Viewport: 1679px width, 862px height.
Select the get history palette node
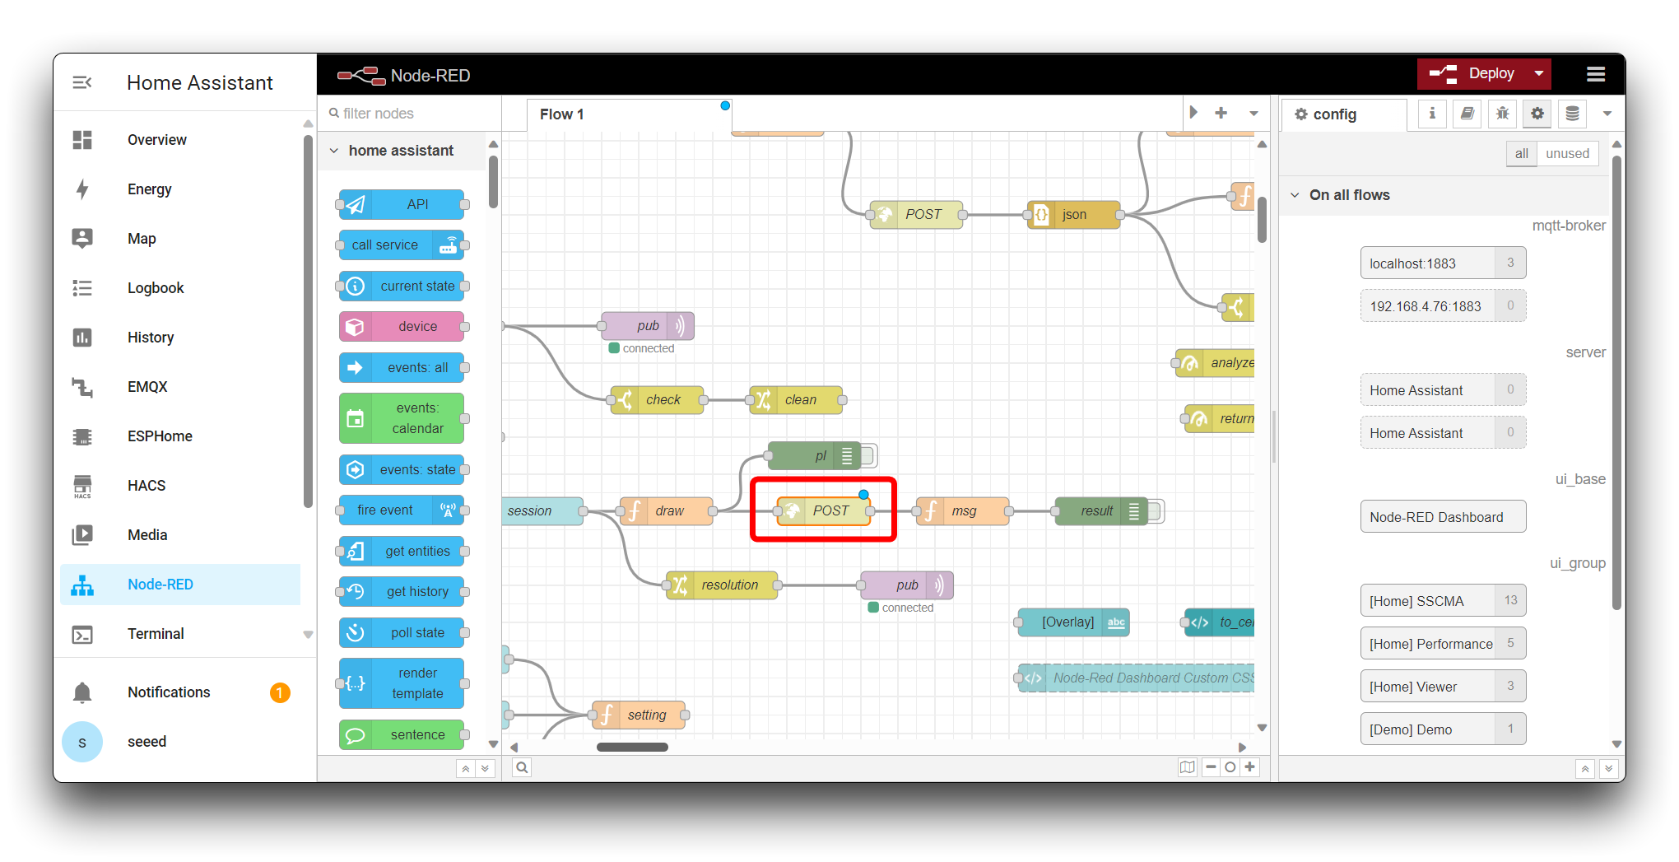point(402,592)
